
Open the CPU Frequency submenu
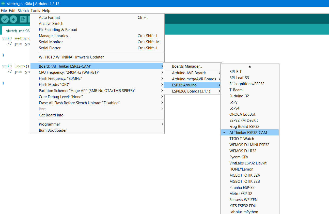point(69,72)
